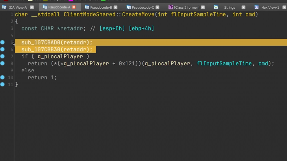Toggle breakpoint dot on line 6

pos(2,49)
